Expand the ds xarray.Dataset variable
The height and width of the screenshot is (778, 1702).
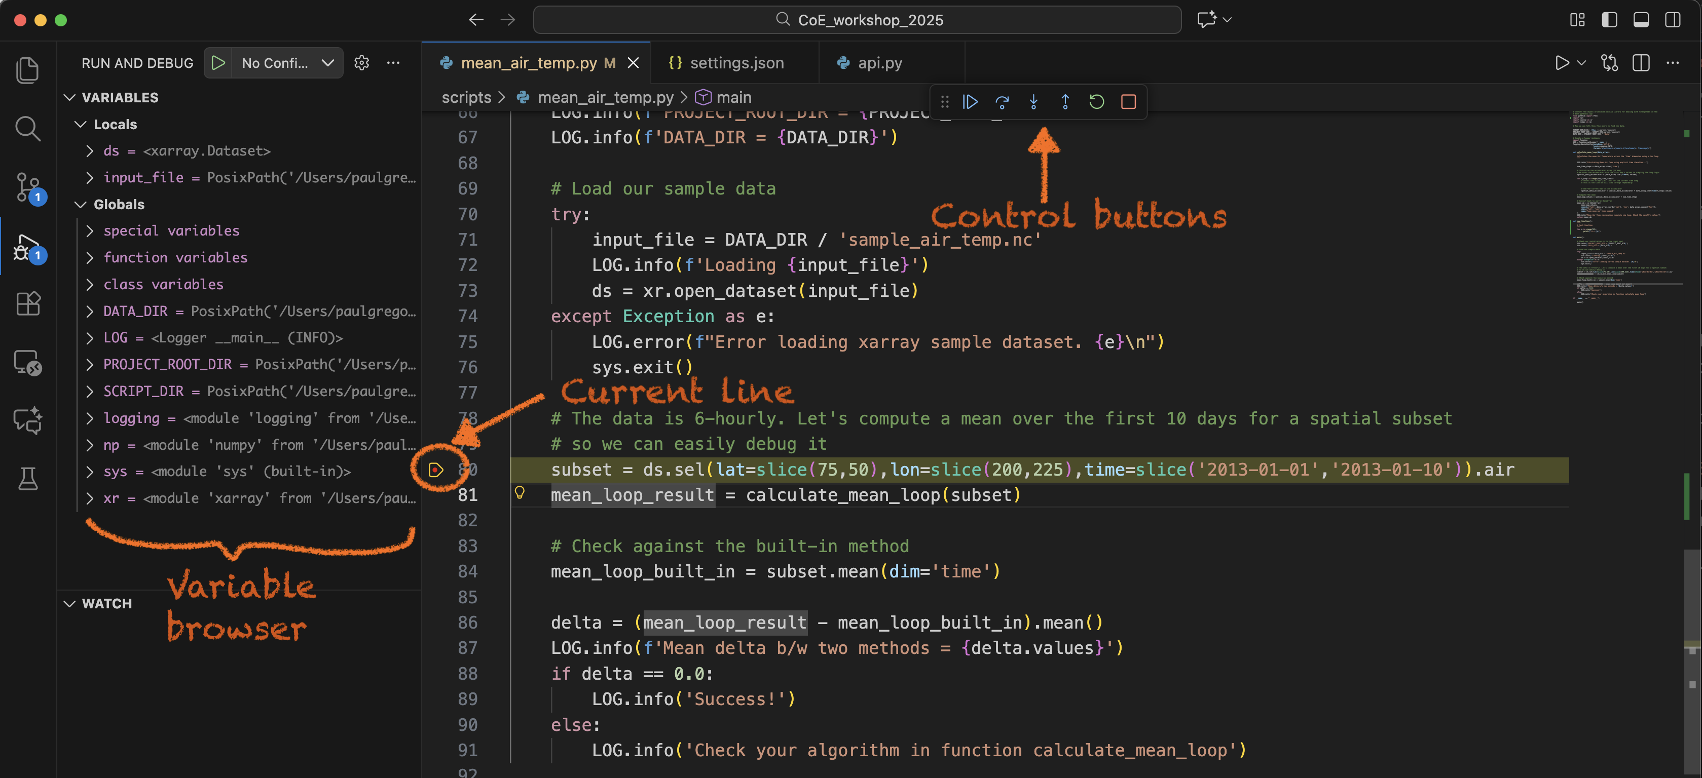[90, 151]
